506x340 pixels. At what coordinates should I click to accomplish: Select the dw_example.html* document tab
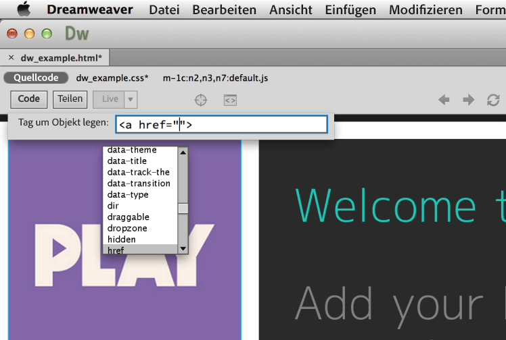(x=62, y=58)
